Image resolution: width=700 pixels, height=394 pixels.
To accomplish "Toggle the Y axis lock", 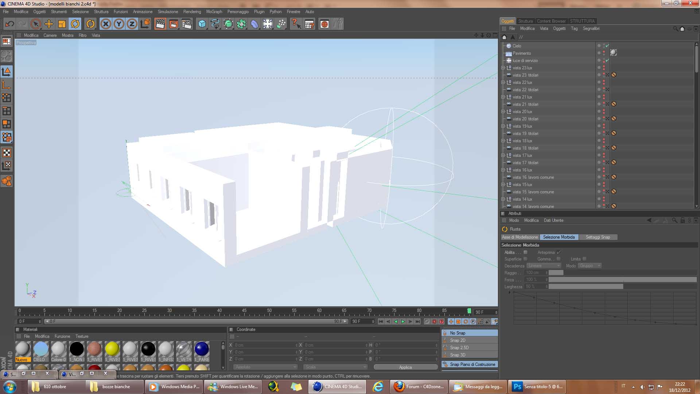I will (118, 24).
